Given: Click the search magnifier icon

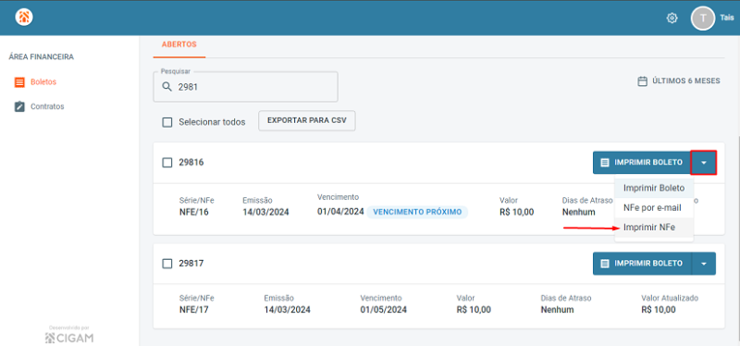Looking at the screenshot, I should pos(166,87).
